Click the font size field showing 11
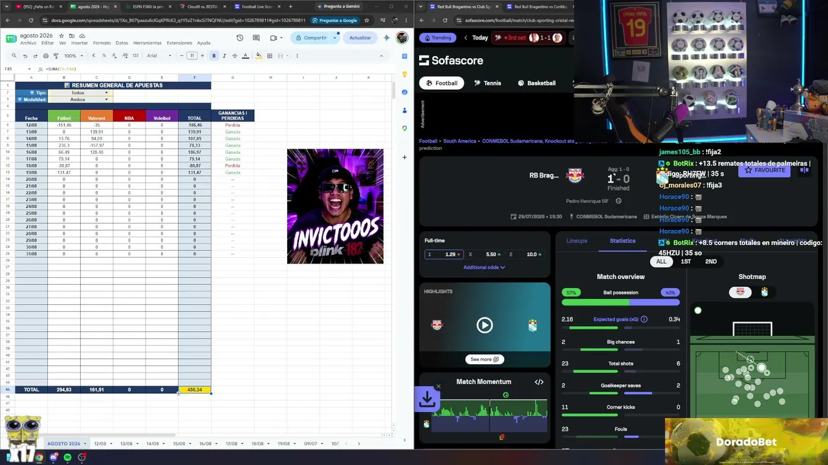This screenshot has height=465, width=828. pos(192,56)
